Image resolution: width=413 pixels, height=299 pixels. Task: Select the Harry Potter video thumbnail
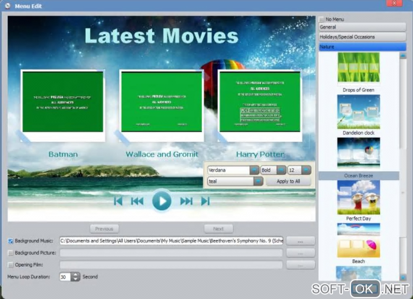(260, 105)
